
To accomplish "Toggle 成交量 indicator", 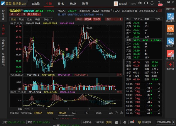I will (50, 113).
